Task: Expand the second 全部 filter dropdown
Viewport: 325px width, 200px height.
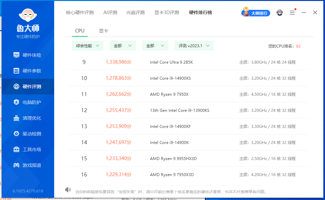Action: 155,46
